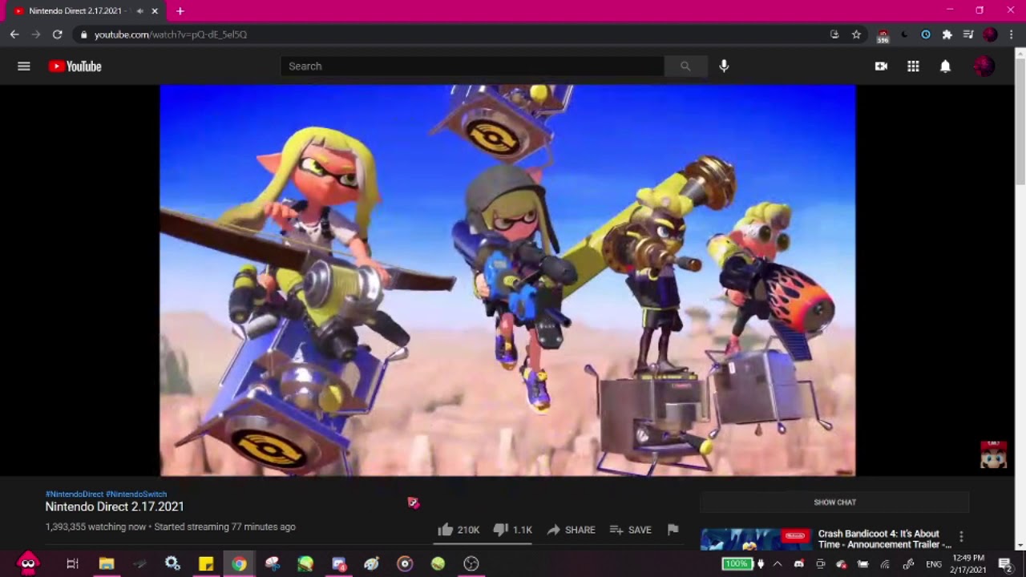Viewport: 1026px width, 577px height.
Task: Open Task View on the taskbar
Action: [x=72, y=563]
